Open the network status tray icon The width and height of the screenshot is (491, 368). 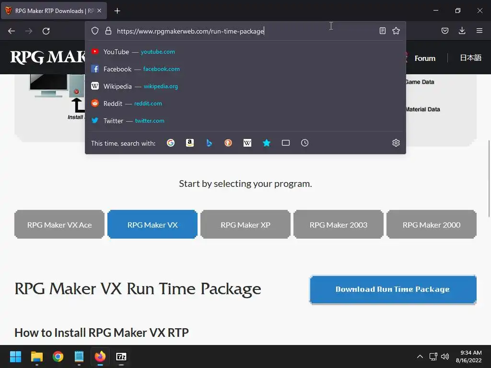click(x=433, y=356)
